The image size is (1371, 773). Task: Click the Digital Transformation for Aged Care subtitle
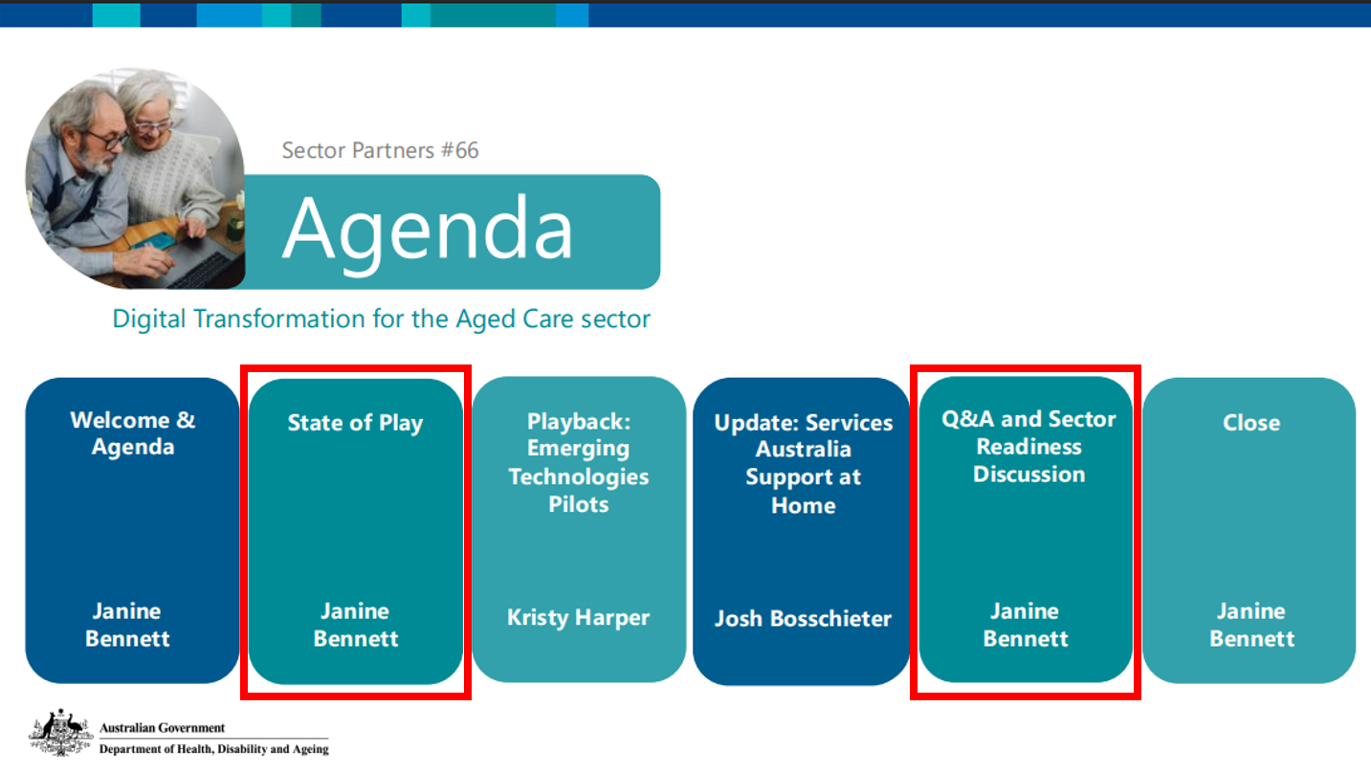(381, 319)
